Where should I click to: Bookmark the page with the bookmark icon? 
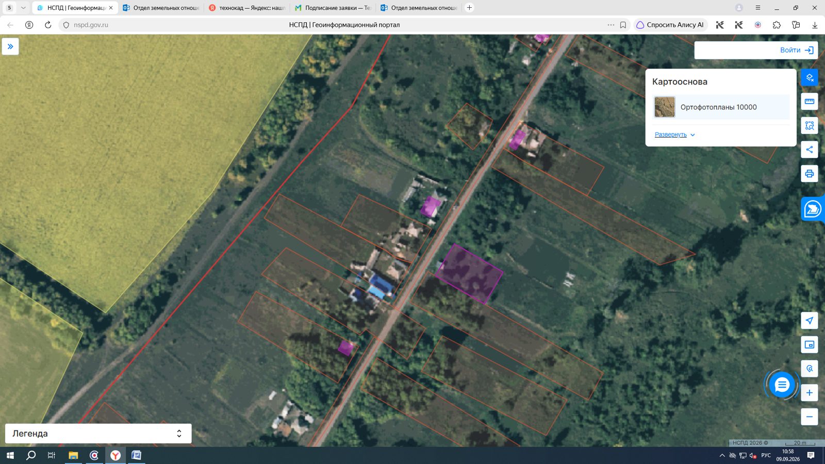pos(623,25)
